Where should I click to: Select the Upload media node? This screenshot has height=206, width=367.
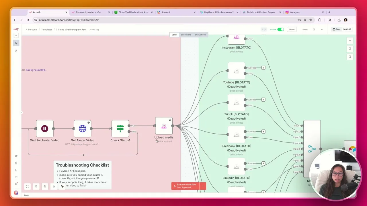coord(164,126)
